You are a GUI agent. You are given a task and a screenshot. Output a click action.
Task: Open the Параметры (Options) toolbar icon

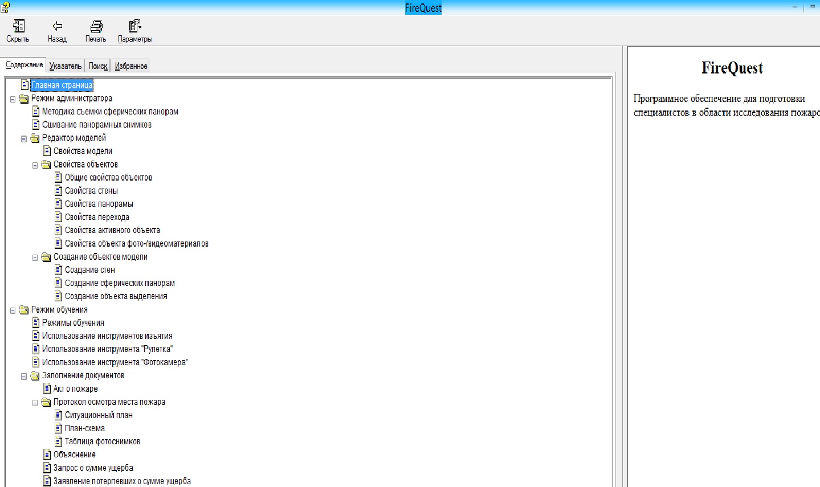[134, 26]
